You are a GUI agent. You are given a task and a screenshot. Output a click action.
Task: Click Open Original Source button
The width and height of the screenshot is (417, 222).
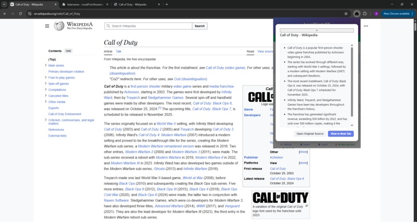pos(310,134)
